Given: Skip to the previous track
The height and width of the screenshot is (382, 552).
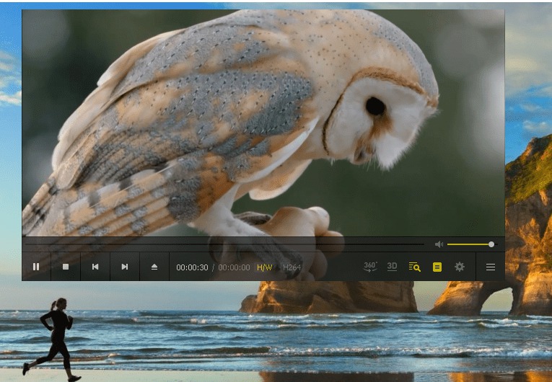Looking at the screenshot, I should tap(95, 267).
